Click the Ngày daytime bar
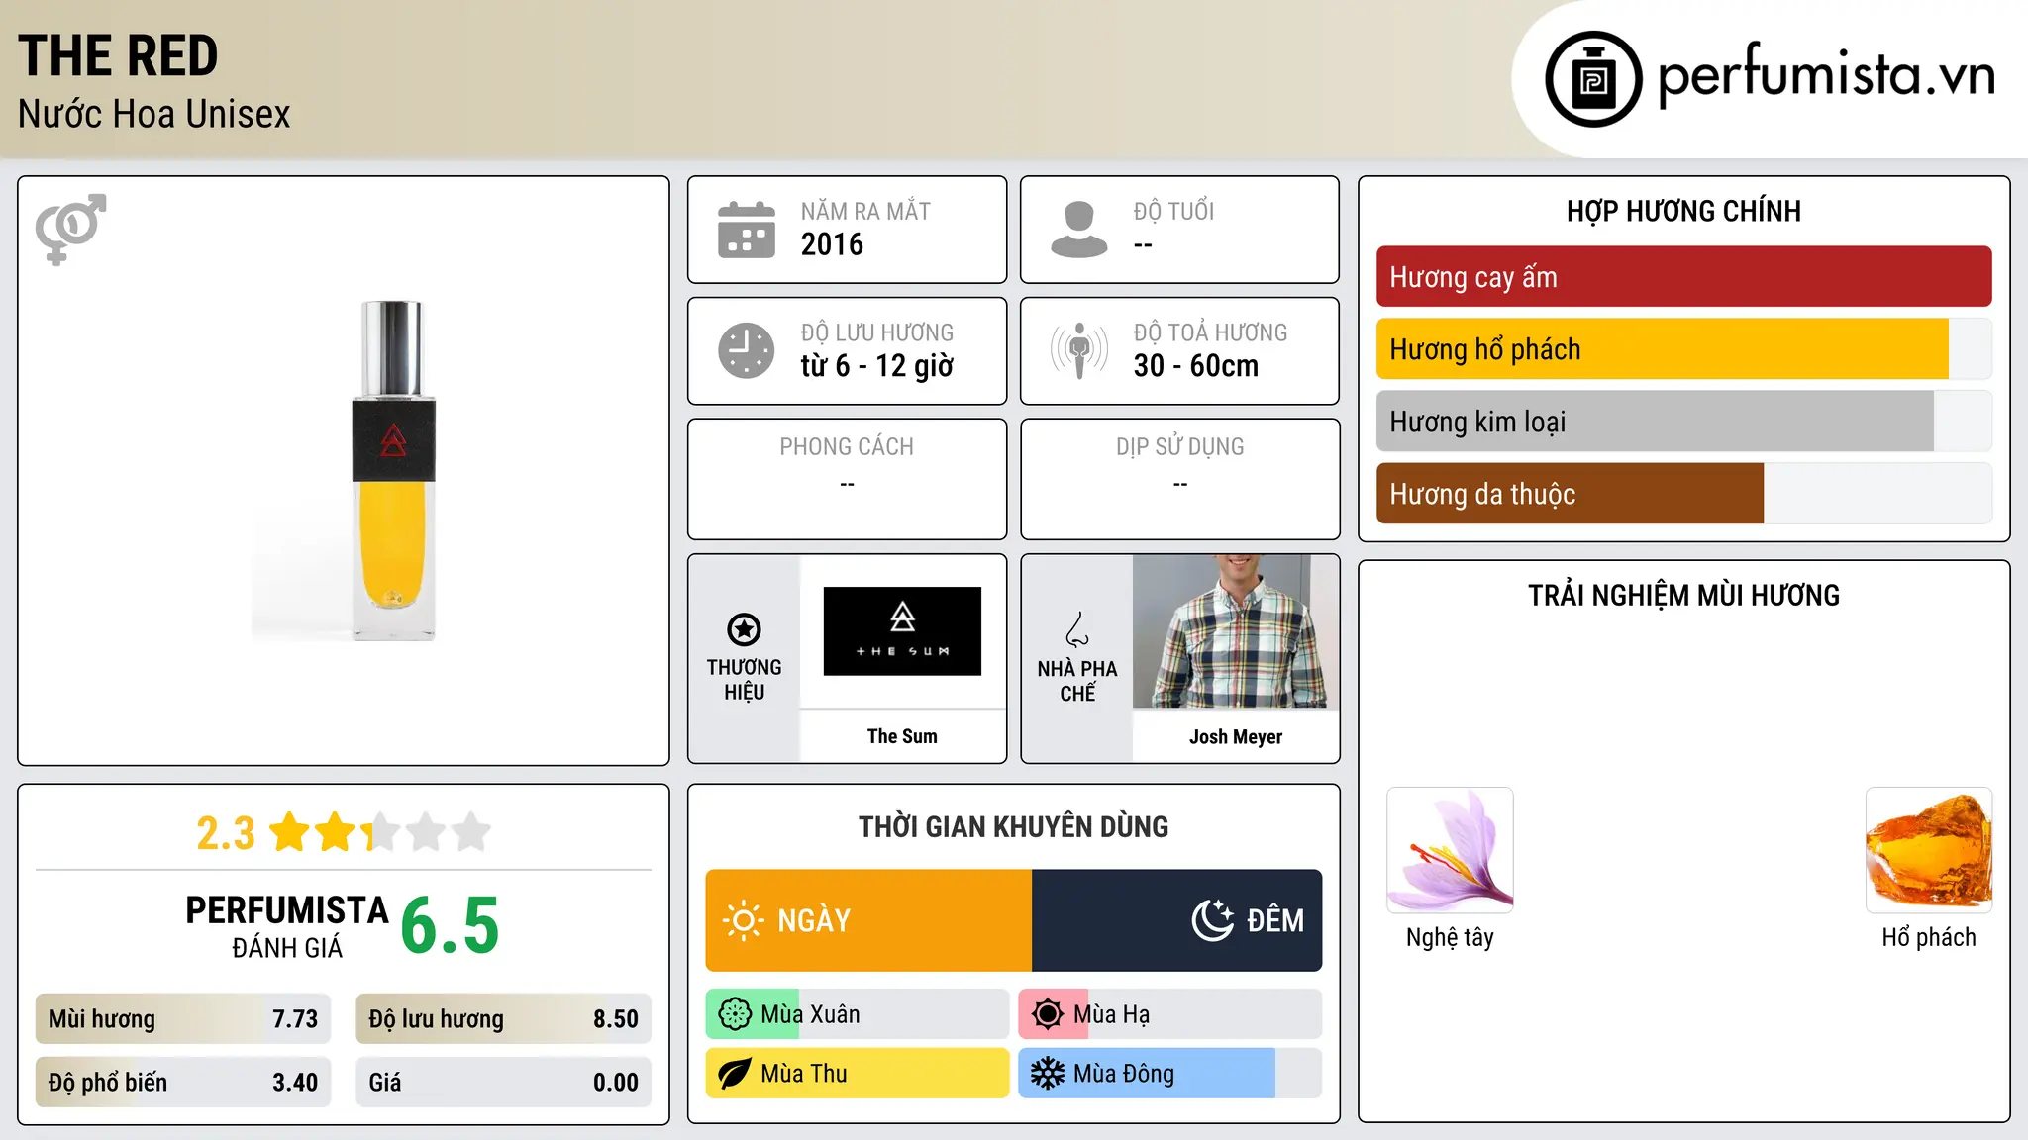This screenshot has width=2028, height=1140. pos(868,920)
